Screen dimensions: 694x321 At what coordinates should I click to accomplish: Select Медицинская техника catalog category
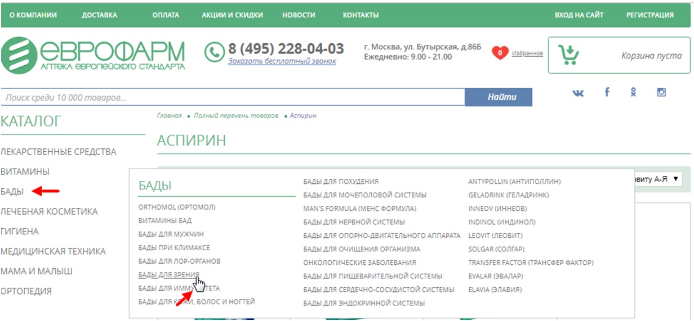53,251
